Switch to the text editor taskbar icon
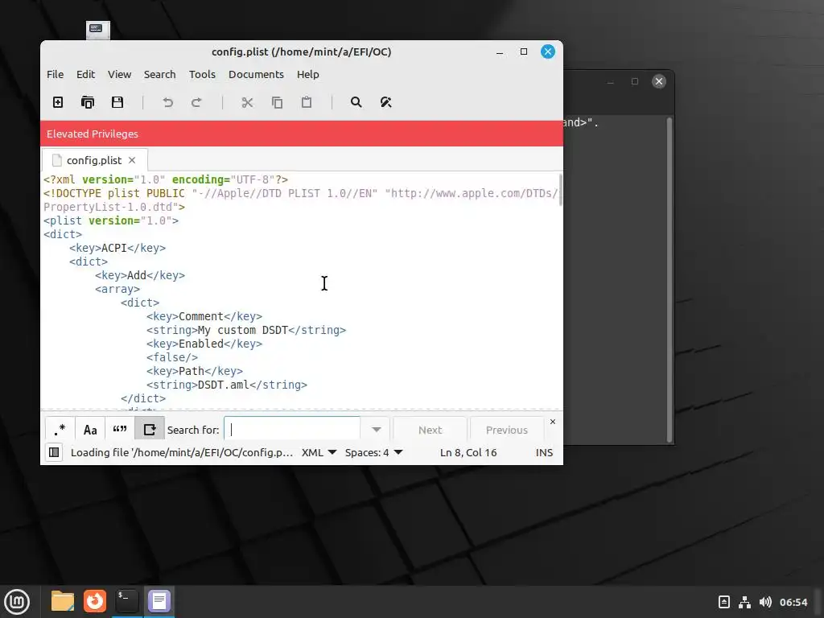824x618 pixels. tap(159, 601)
